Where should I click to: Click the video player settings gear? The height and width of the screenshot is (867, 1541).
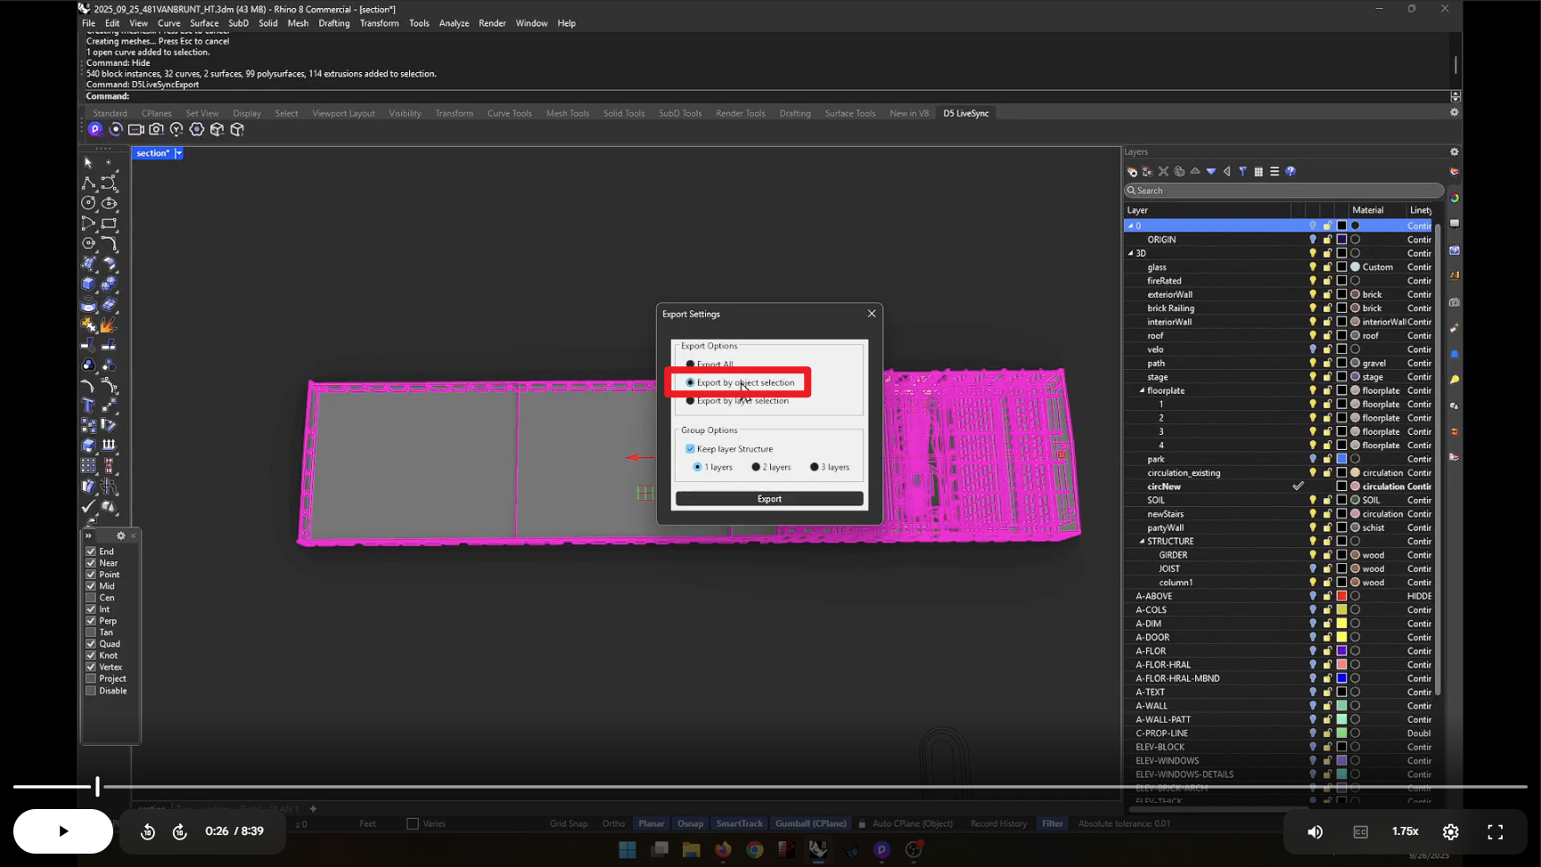pos(1450,831)
